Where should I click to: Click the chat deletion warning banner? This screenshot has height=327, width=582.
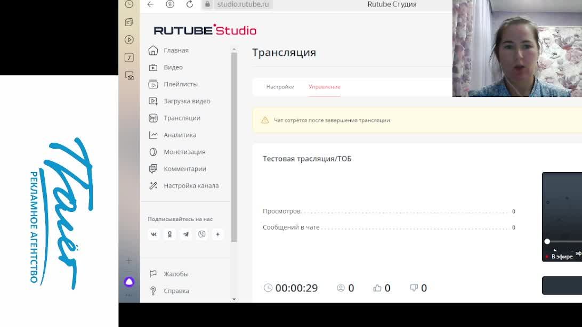point(417,120)
